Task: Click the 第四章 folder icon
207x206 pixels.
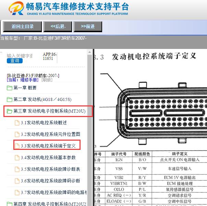Action: [x=10, y=204]
